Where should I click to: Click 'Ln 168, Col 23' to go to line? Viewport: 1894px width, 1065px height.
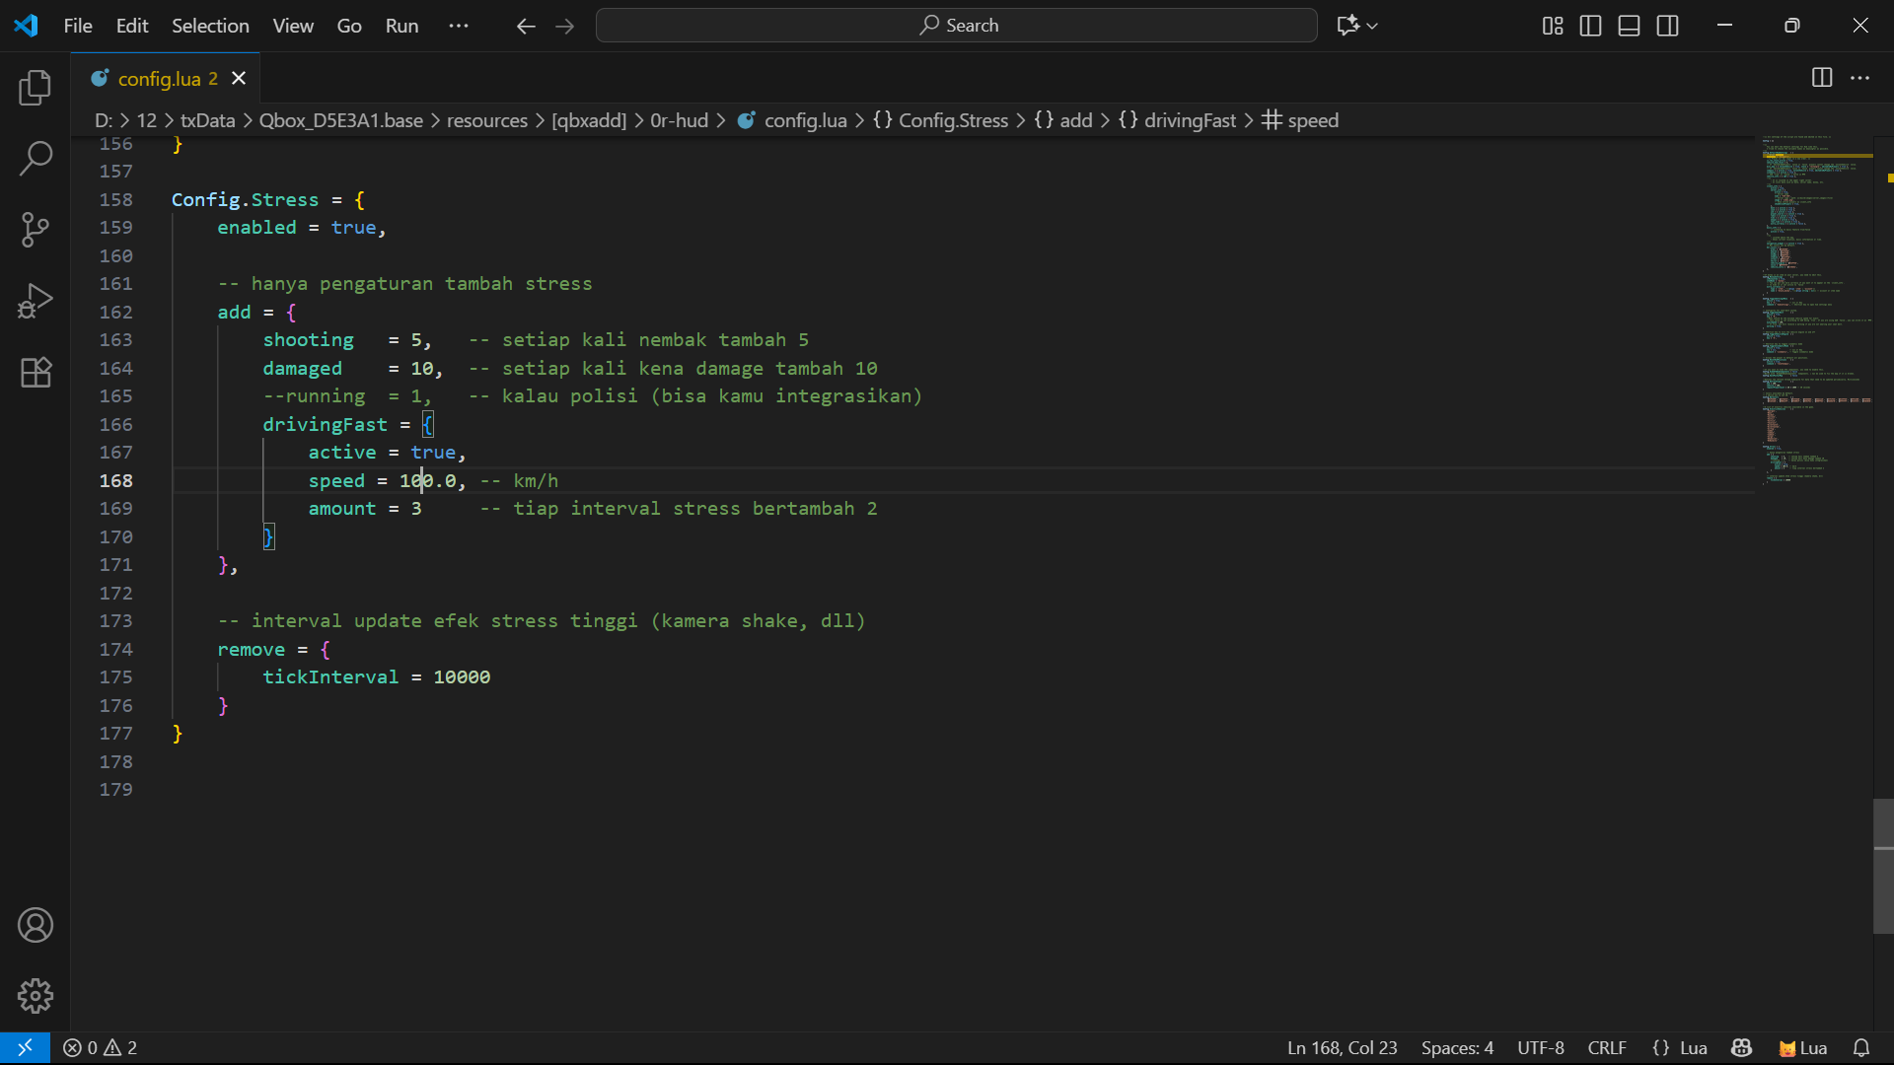coord(1342,1047)
